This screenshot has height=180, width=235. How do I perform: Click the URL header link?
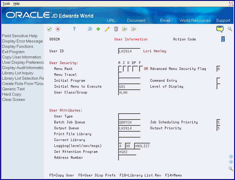click(x=111, y=20)
